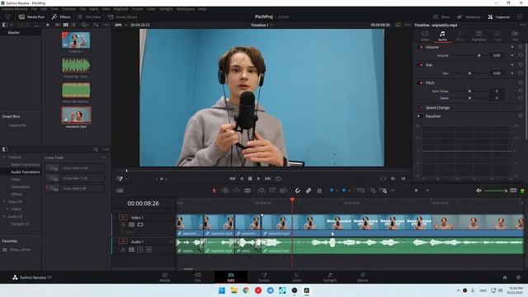Play the timeline in reverse
This screenshot has height=297, width=528.
point(242,178)
